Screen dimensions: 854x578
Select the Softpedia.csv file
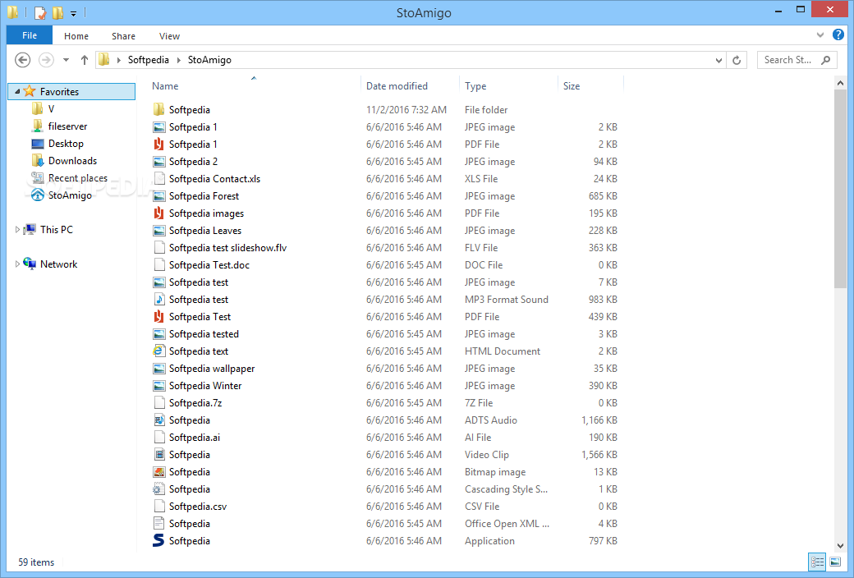point(198,507)
